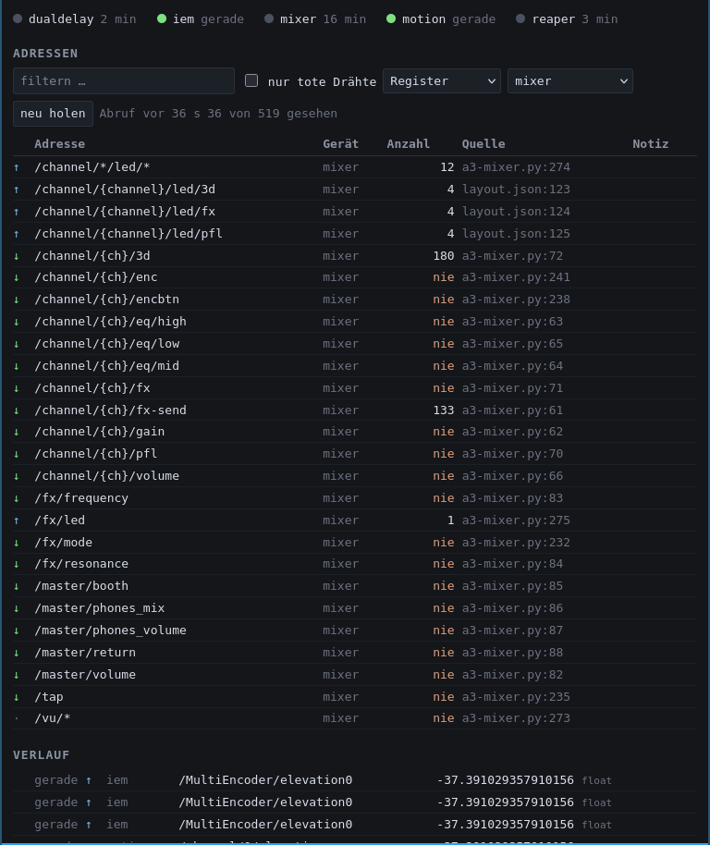Screen dimensions: 710x845
Task: Click down arrow beside /master/booth
Action: [16, 586]
